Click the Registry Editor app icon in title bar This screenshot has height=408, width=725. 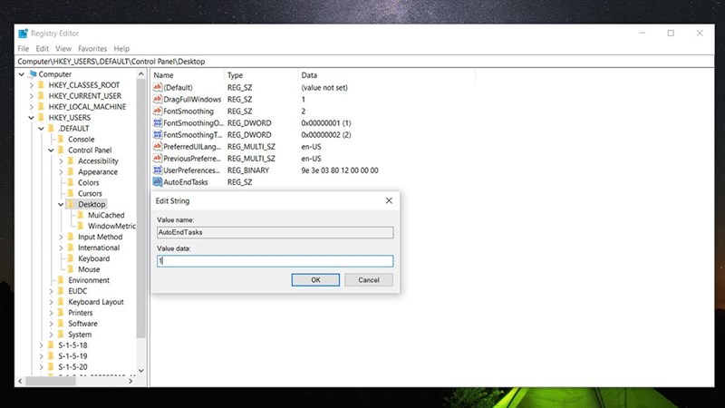click(x=24, y=34)
